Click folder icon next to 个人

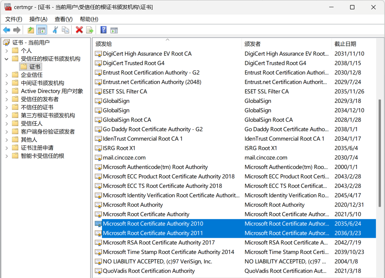click(x=15, y=51)
